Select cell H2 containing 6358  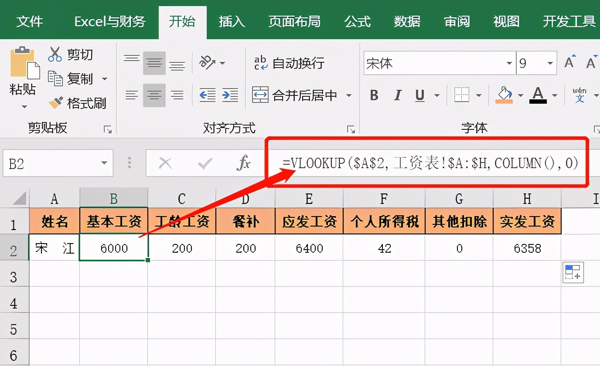[x=527, y=248]
